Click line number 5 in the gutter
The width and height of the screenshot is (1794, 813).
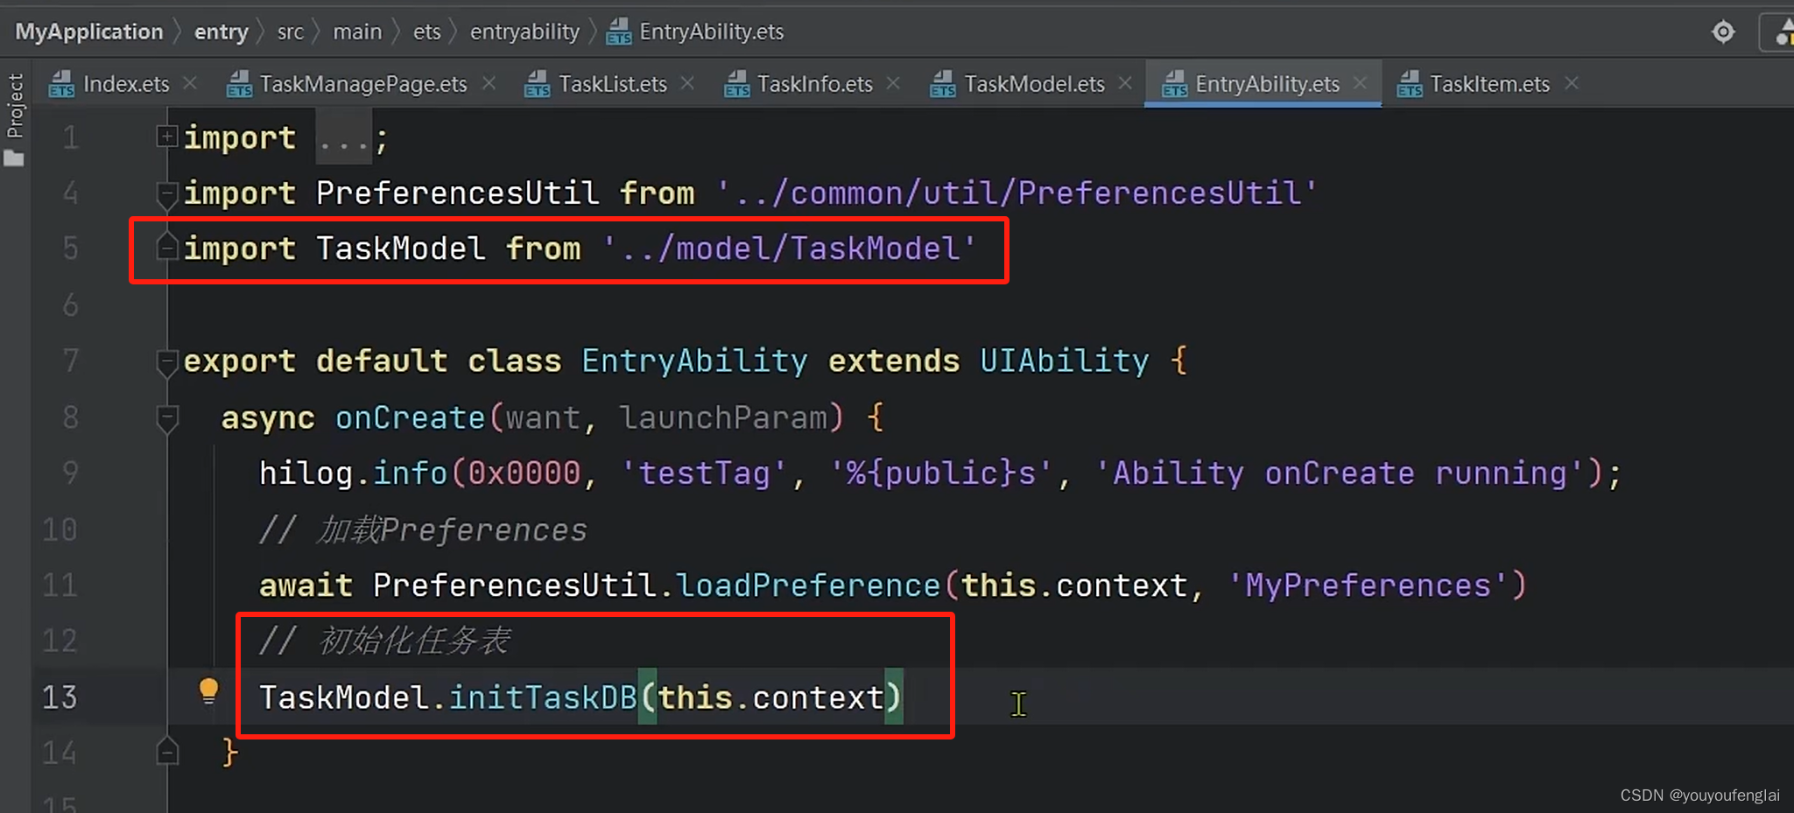[x=71, y=249]
